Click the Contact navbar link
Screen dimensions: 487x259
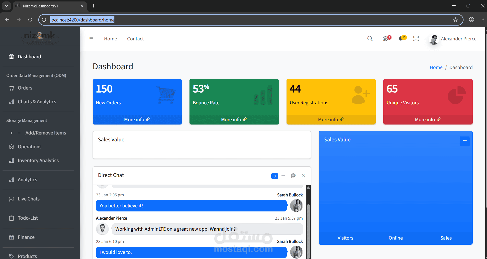[135, 39]
